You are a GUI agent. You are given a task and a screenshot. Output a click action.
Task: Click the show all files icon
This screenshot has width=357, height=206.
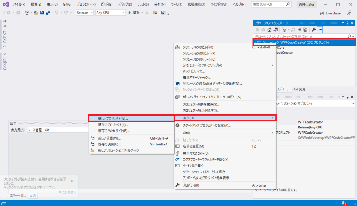point(305,30)
